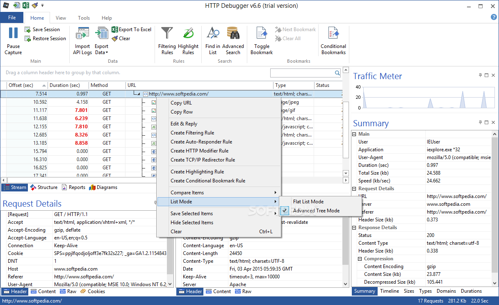Click the Toggle Bookmark icon

262,34
